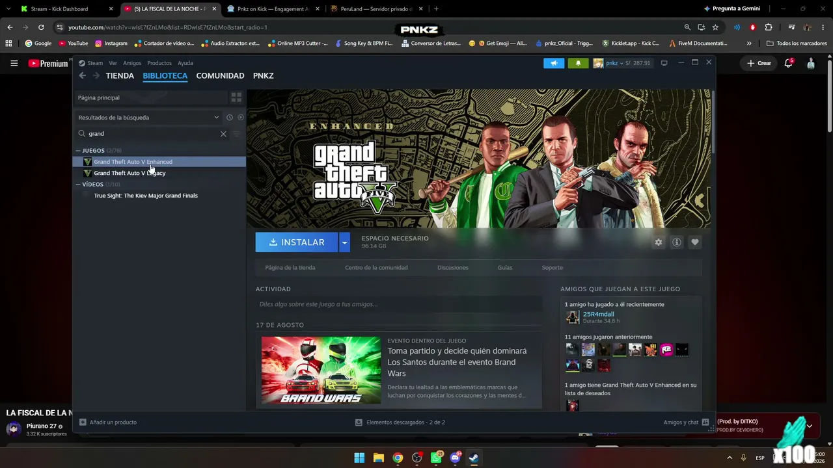Add game to favorites heart icon
This screenshot has height=468, width=833.
(695, 242)
